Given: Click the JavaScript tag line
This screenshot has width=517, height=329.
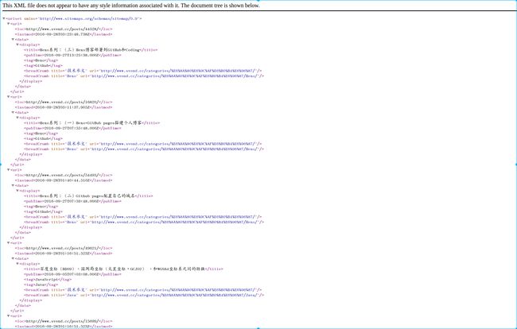Looking at the screenshot, I should tap(48, 280).
